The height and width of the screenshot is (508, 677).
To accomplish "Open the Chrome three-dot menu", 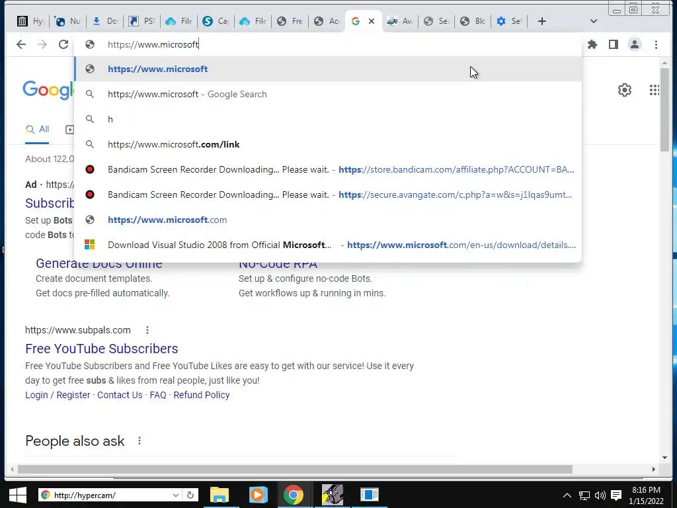I will pyautogui.click(x=656, y=44).
